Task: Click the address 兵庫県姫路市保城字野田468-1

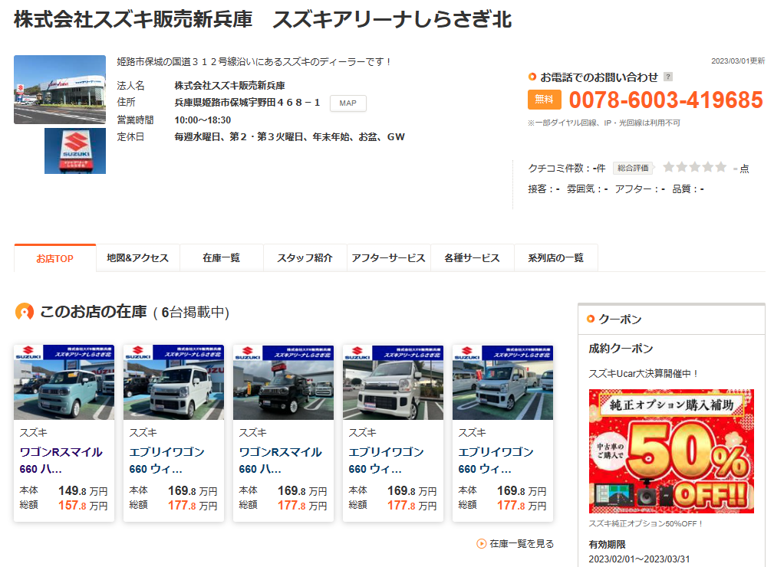Action: 247,103
